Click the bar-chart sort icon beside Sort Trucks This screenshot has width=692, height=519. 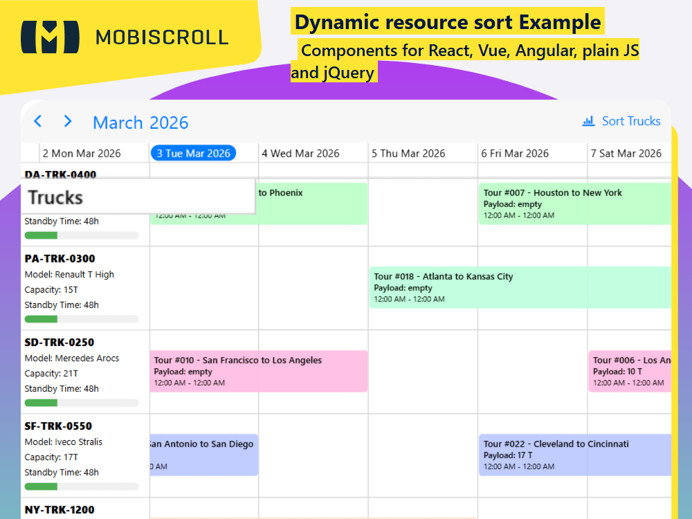click(588, 121)
